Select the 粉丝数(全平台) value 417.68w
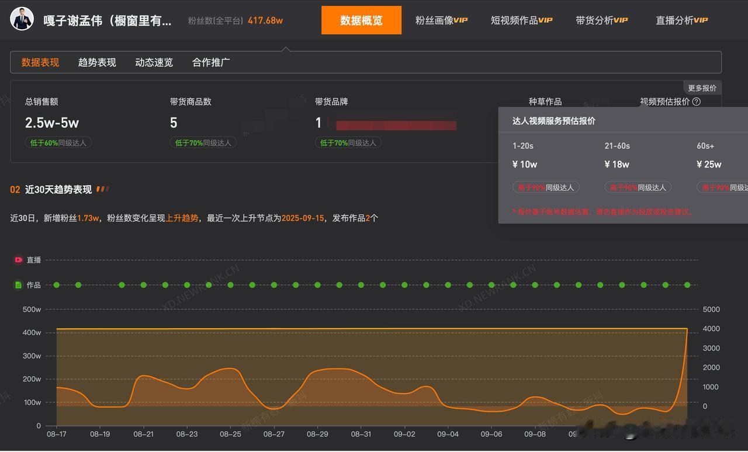 [265, 20]
